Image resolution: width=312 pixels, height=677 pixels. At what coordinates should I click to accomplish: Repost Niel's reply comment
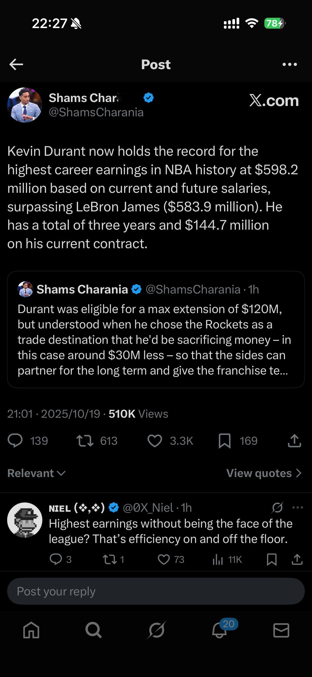(x=108, y=559)
